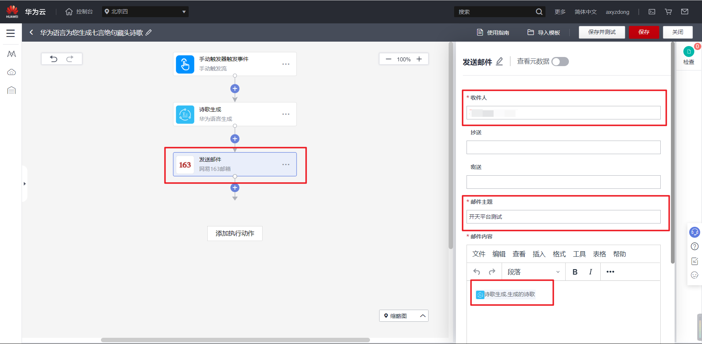Open the editor 查看 menu
The height and width of the screenshot is (344, 702).
(519, 254)
